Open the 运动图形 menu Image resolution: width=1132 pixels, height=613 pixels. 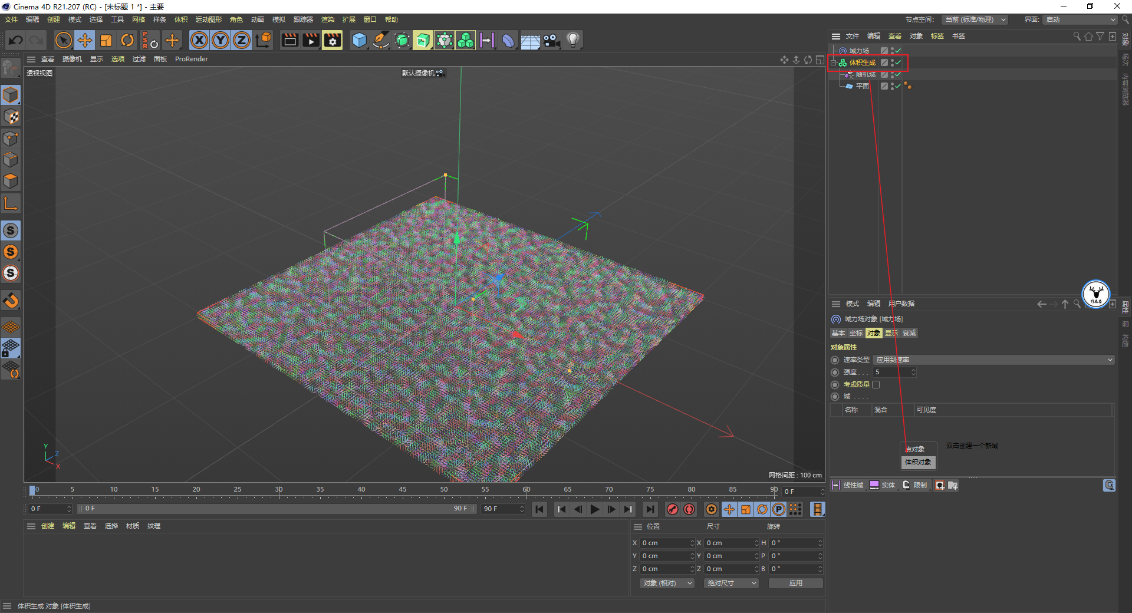point(208,19)
